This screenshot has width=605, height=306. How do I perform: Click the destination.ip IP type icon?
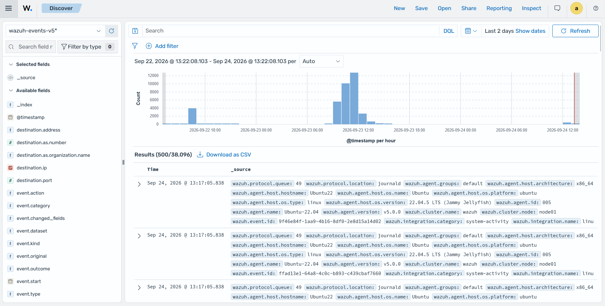coord(10,168)
